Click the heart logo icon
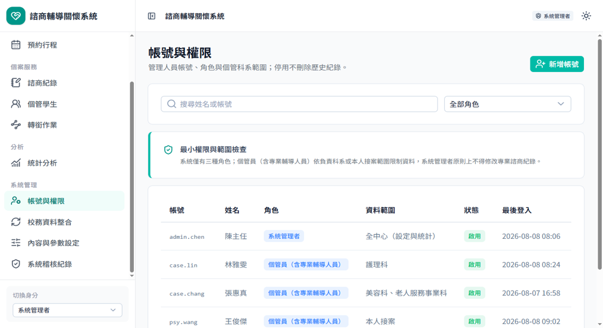 [x=16, y=16]
